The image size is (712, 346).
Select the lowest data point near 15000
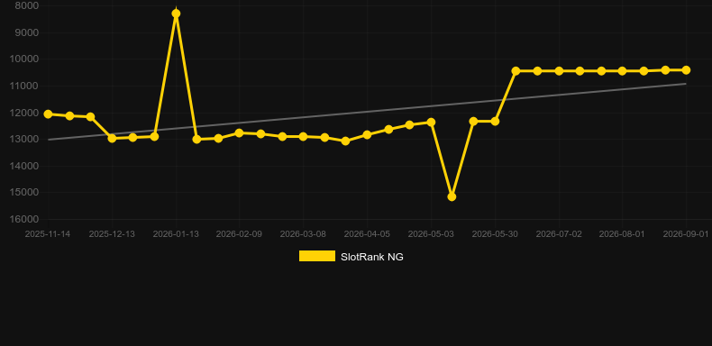(452, 196)
